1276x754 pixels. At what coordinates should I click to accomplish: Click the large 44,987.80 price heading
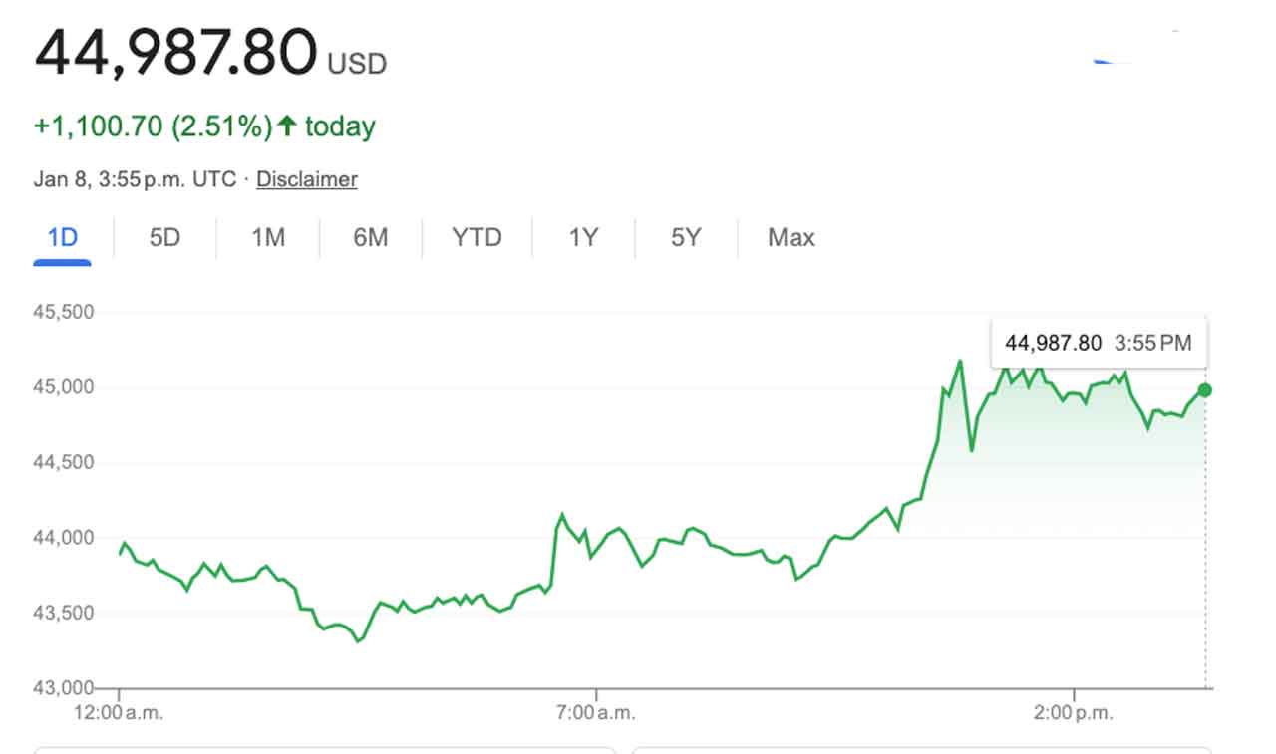[x=175, y=54]
